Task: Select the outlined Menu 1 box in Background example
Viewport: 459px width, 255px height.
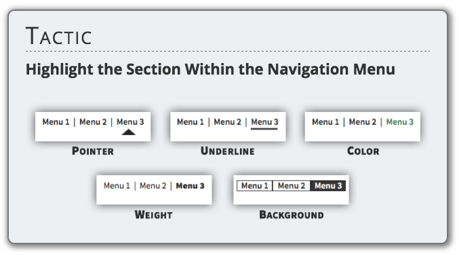Action: [x=255, y=186]
